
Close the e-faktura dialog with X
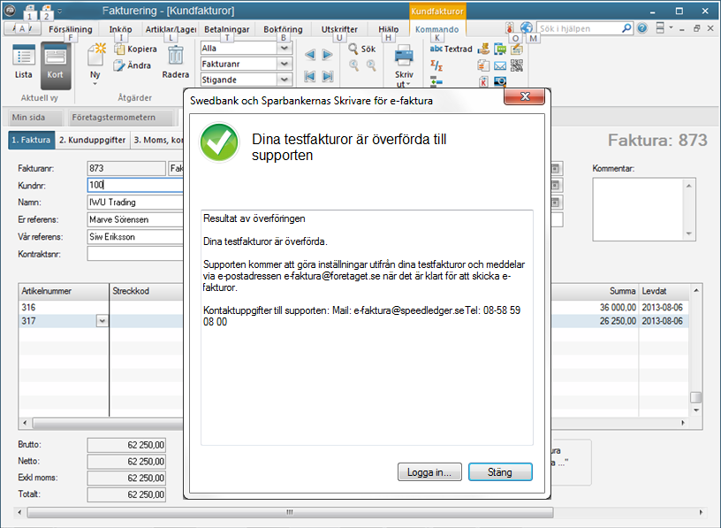tap(525, 96)
